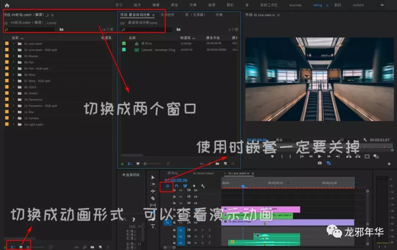Select the Slip tool
Image resolution: width=397 pixels, height=250 pixels.
tap(153, 205)
